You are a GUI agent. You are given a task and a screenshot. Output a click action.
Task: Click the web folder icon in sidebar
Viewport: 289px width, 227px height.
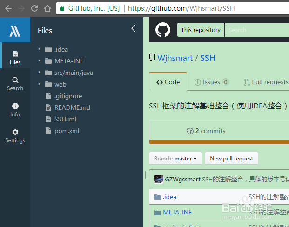pos(48,84)
